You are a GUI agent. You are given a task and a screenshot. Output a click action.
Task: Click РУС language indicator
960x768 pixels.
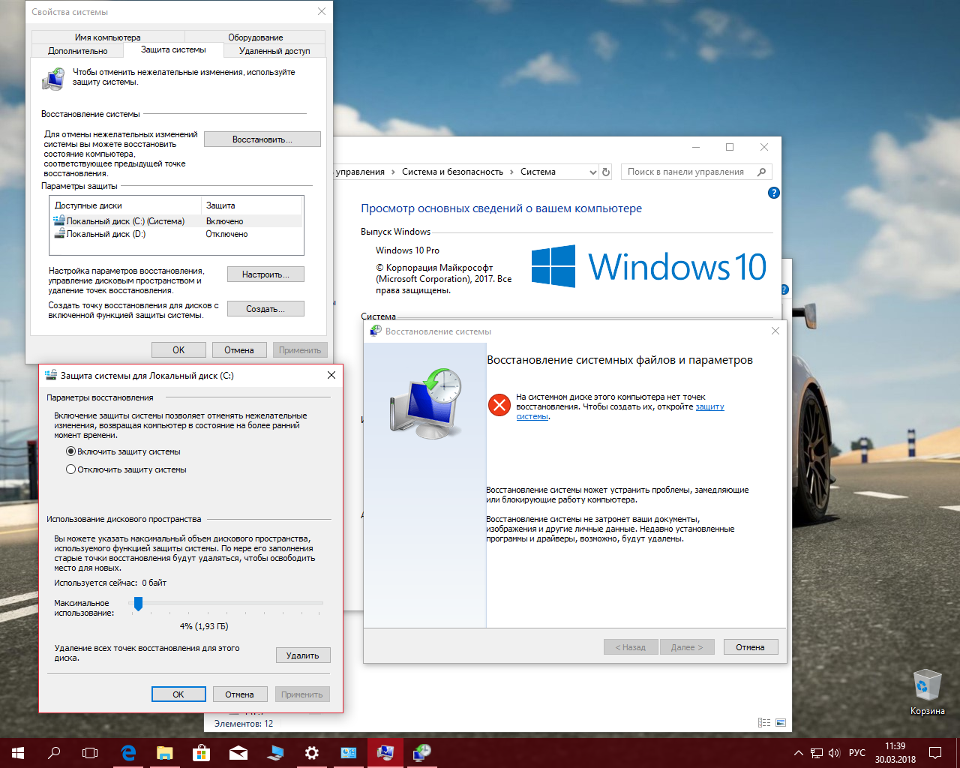pyautogui.click(x=857, y=752)
